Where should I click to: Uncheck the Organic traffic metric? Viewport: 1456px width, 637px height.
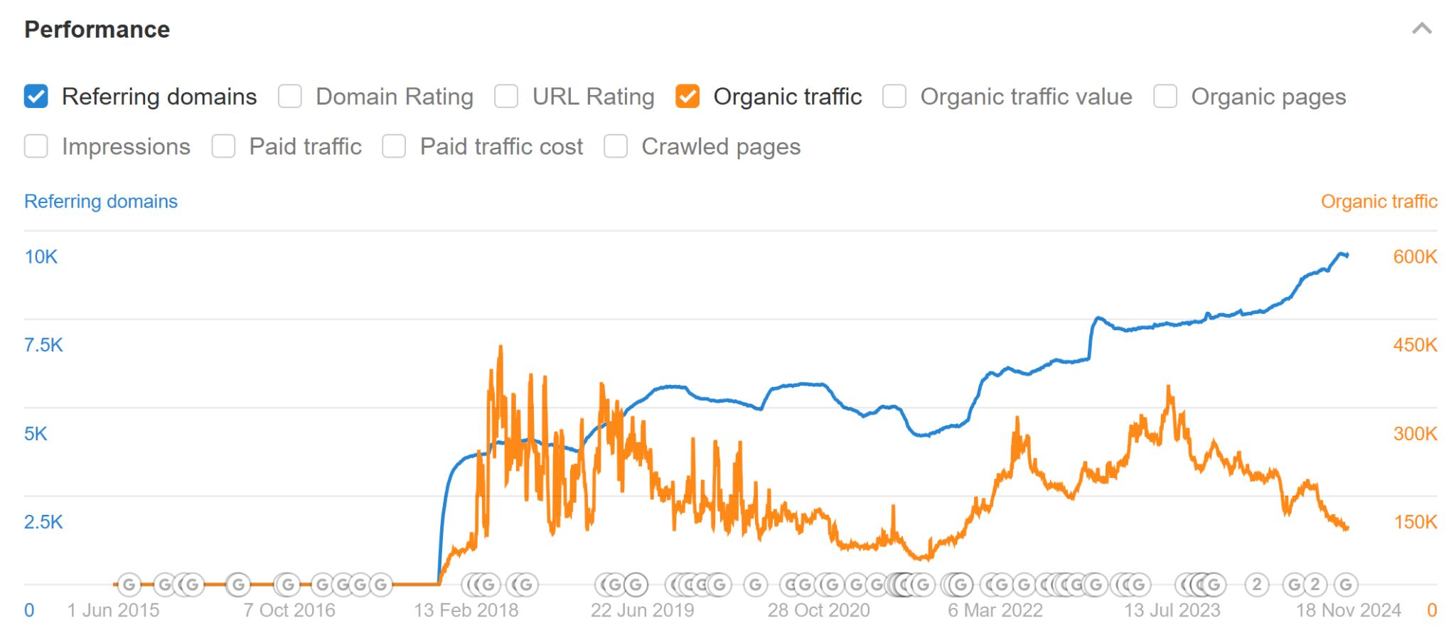point(687,96)
